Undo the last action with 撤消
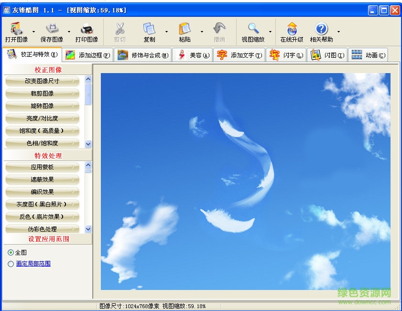The width and height of the screenshot is (402, 311). pos(219,32)
